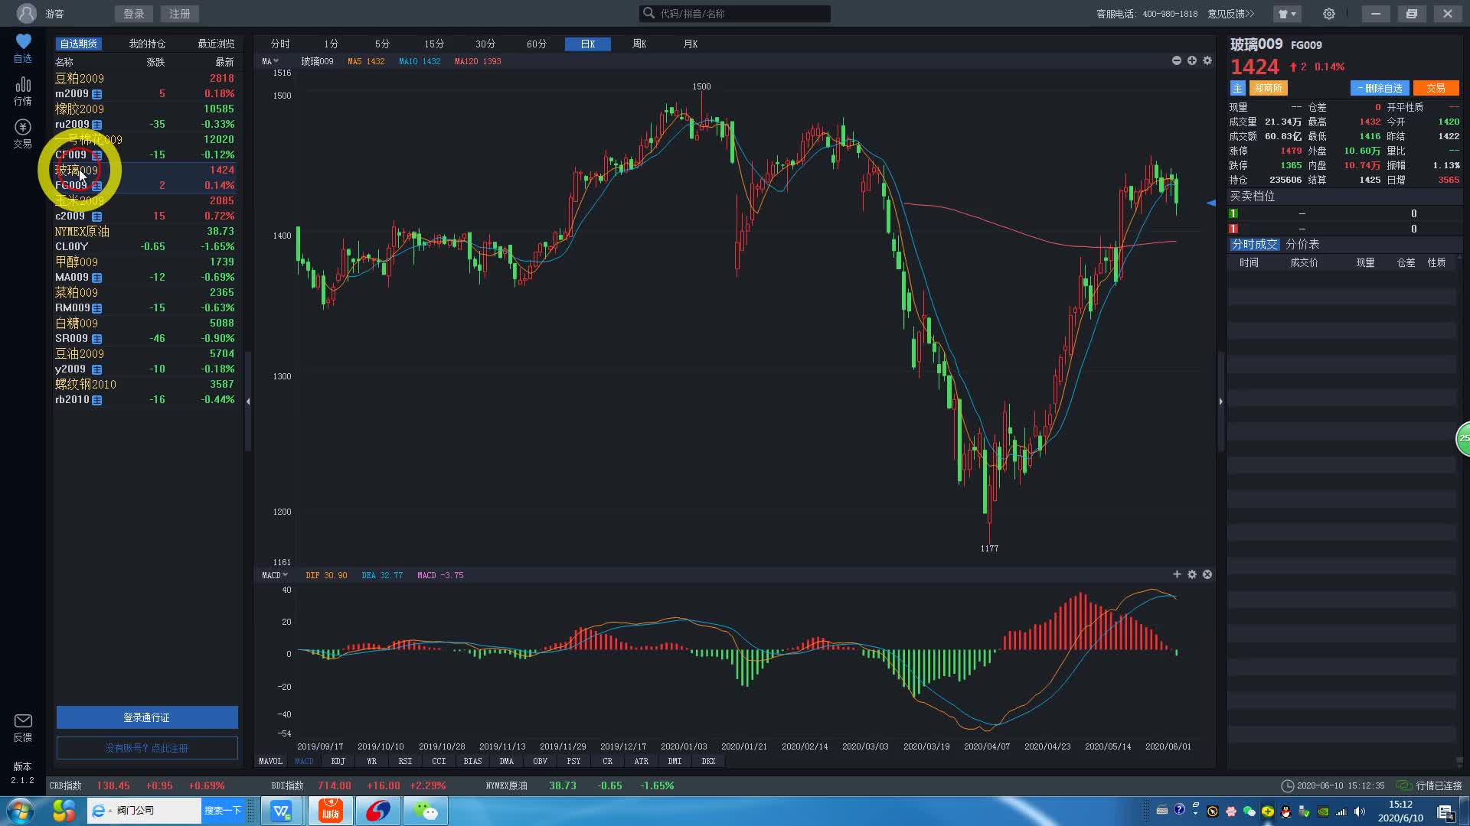Open the QQ penguin icon in the system tray
The width and height of the screenshot is (1470, 826).
tap(1285, 811)
